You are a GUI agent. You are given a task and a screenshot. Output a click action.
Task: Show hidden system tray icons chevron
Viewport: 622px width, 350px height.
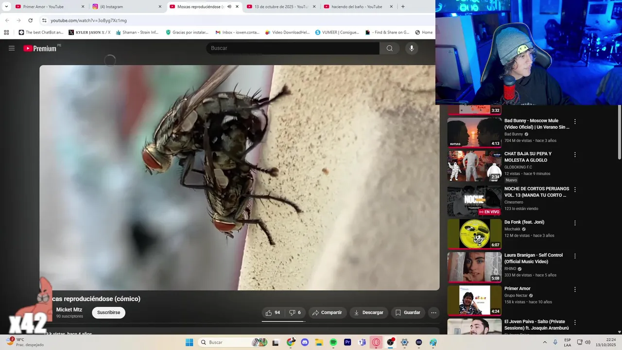tap(545, 342)
